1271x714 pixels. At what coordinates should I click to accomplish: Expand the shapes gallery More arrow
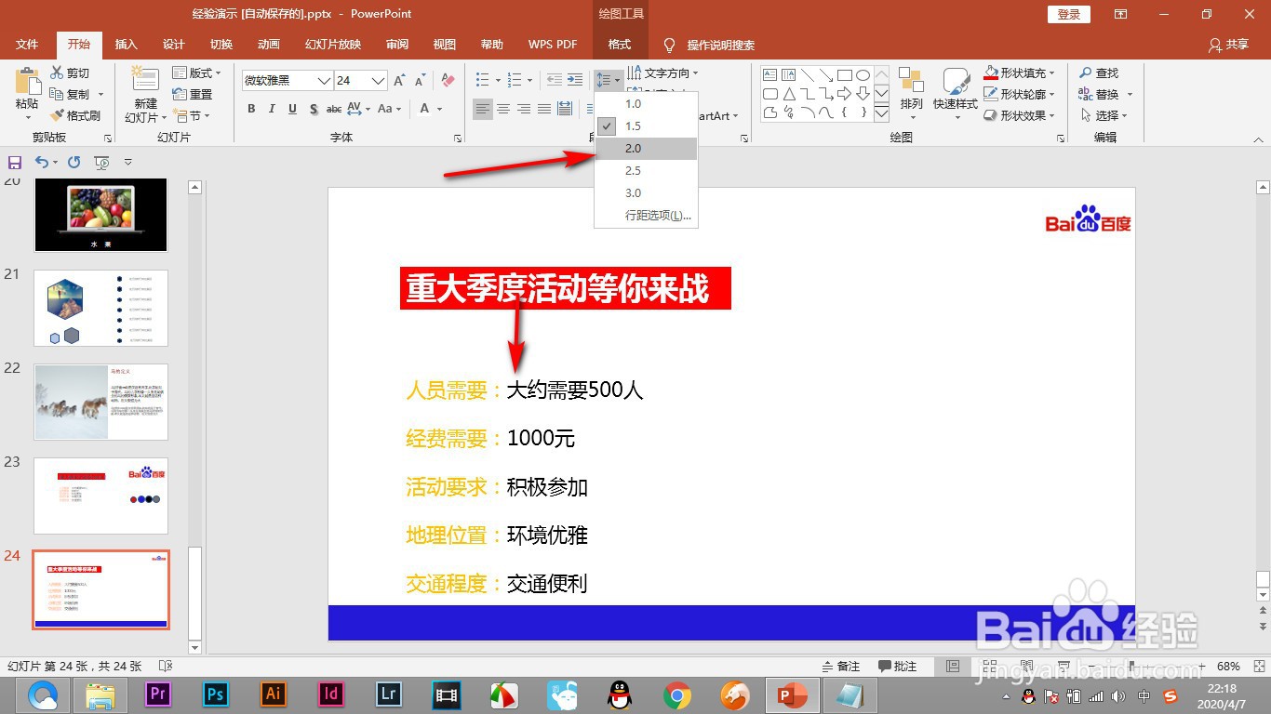pyautogui.click(x=881, y=113)
